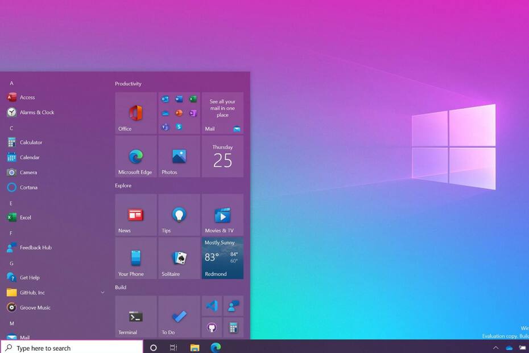Open the Mail live tile
This screenshot has height=353, width=529.
222,113
